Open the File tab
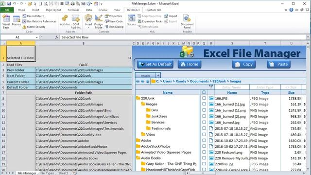Image resolution: width=311 pixels, height=175 pixels. (x=7, y=10)
